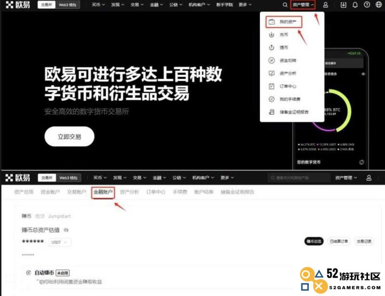385x296 pixels.
Task: Select the 借贷 sub-tab
Action: [40, 216]
